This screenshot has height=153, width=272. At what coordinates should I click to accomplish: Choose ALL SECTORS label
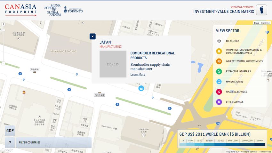tap(233, 41)
